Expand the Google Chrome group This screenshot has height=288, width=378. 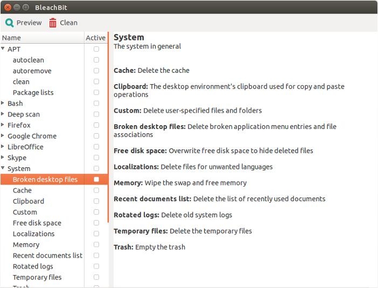(3, 135)
